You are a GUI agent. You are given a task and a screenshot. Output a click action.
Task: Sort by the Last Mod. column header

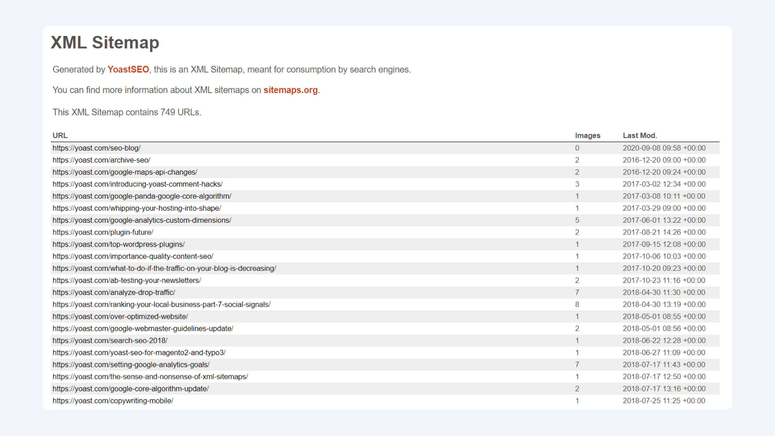(x=640, y=135)
